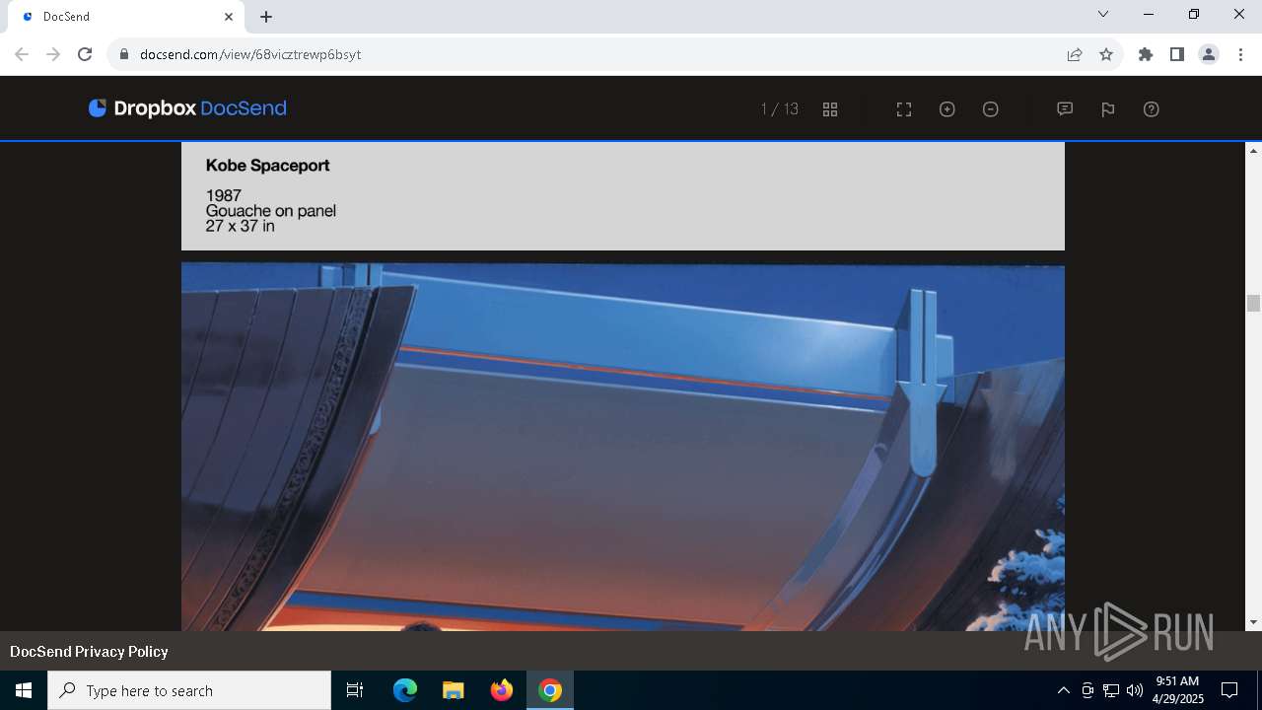Click the 1 / 13 page indicator
1262x710 pixels.
(780, 109)
